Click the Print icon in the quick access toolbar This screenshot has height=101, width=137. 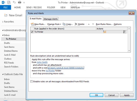(x=20, y=2)
